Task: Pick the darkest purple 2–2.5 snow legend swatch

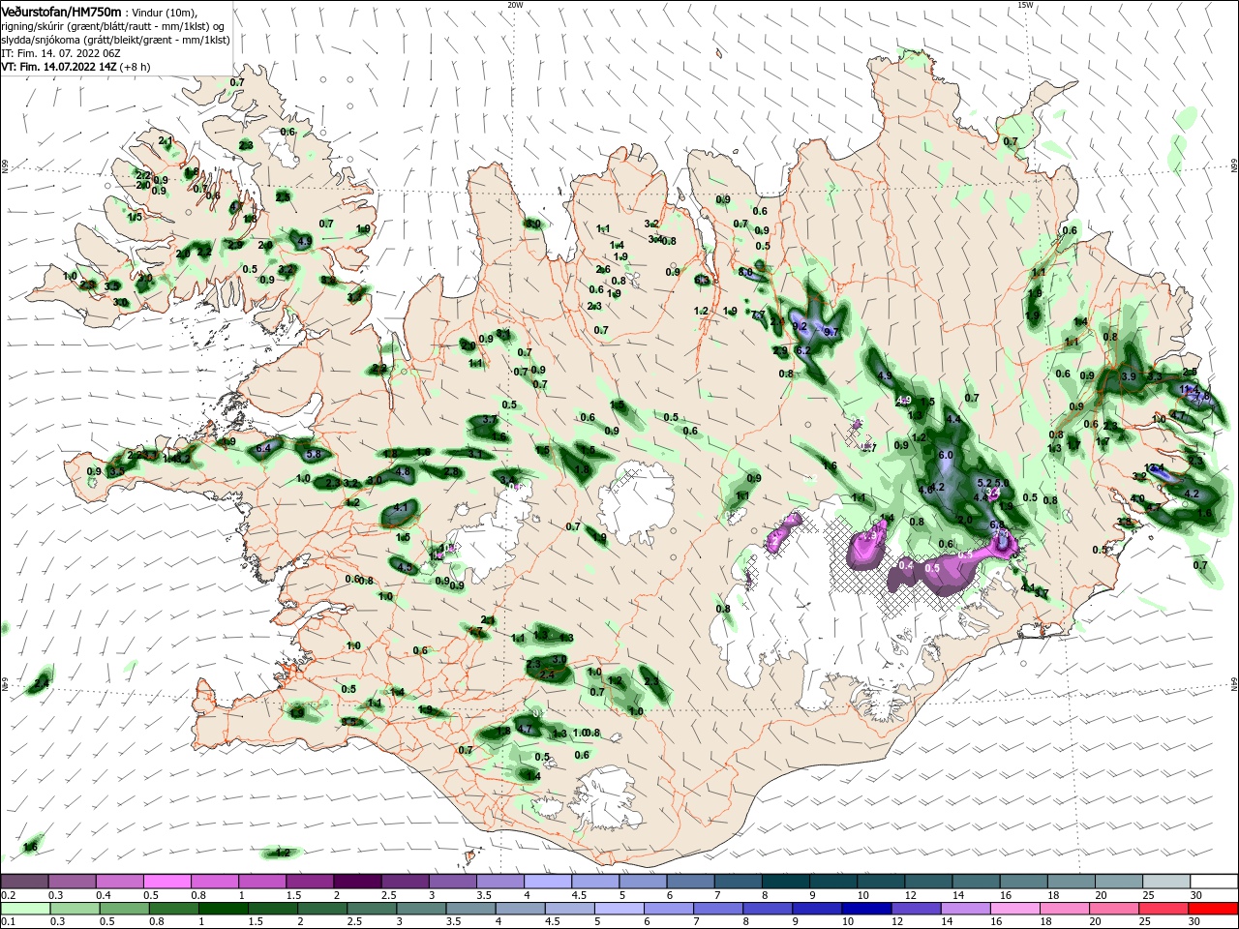Action: (356, 882)
